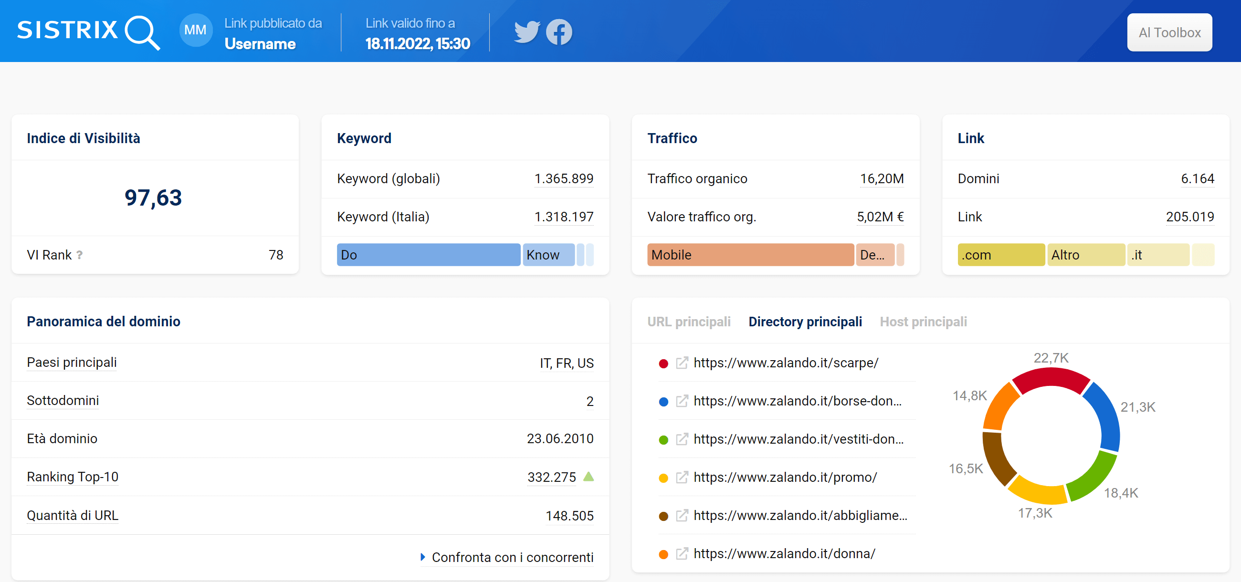Click the Keyword (Italia) value 1.318.197
Screen dimensions: 1241x582
(564, 217)
